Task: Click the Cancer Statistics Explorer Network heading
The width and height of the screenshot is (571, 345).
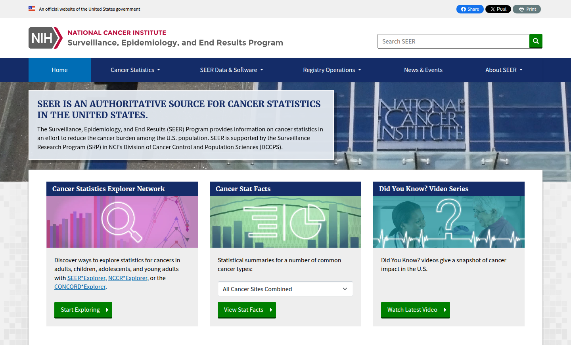Action: [108, 189]
